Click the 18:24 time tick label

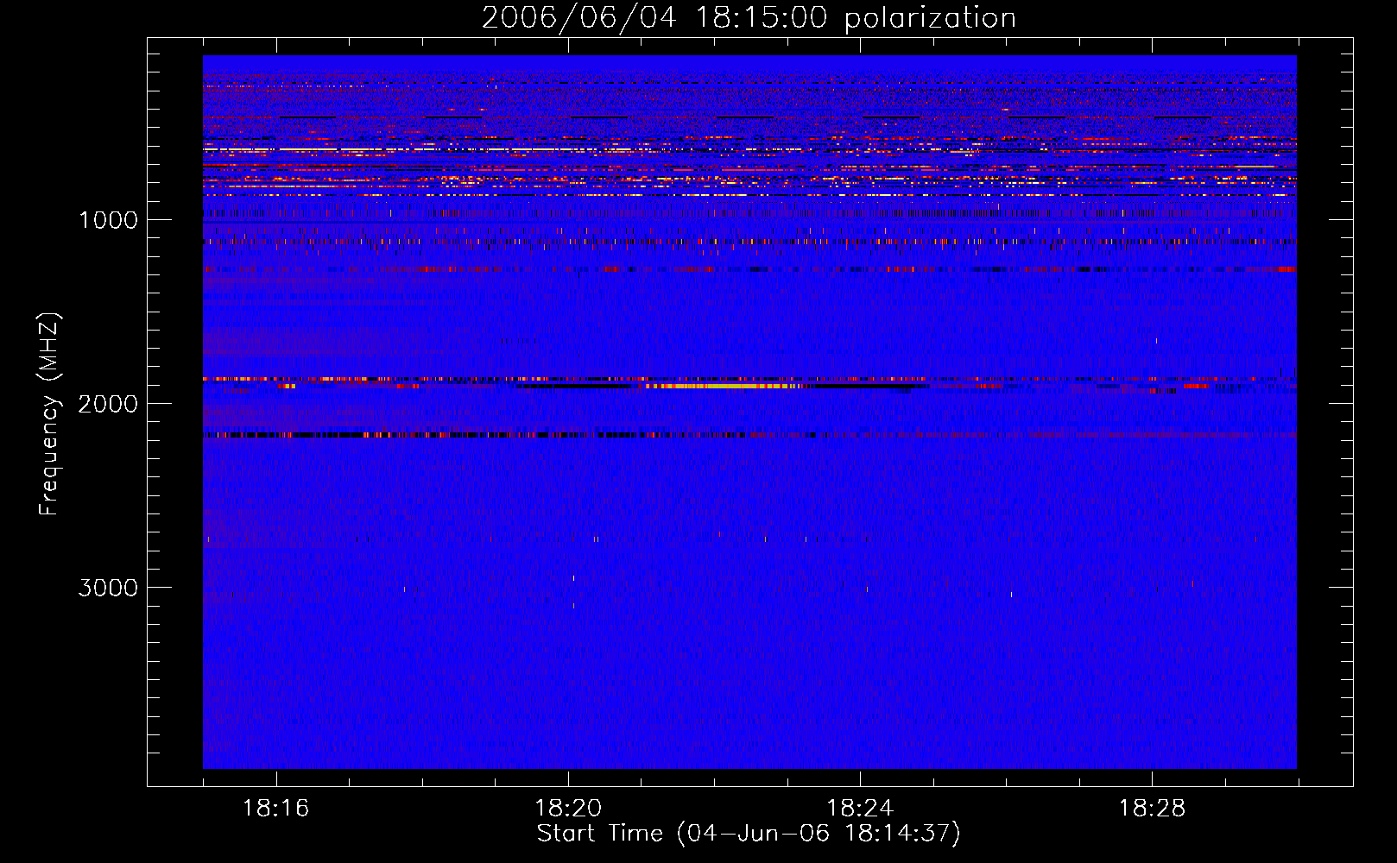coord(860,809)
